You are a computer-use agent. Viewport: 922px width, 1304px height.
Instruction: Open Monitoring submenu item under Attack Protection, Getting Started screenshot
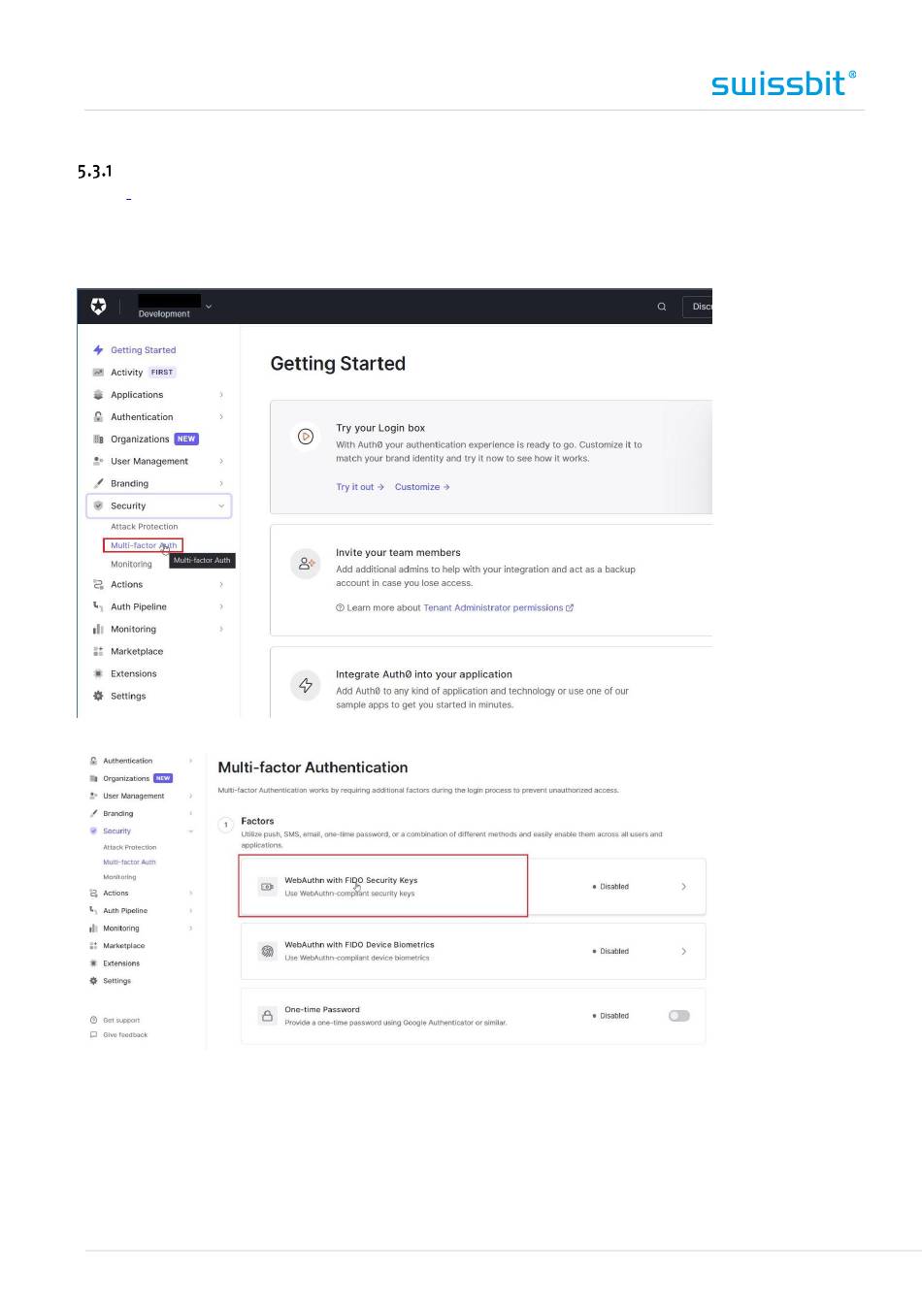tap(131, 564)
